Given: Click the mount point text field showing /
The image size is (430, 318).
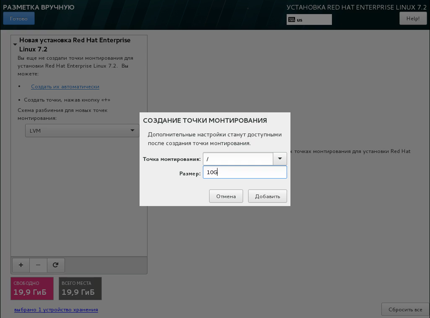Looking at the screenshot, I should (238, 159).
